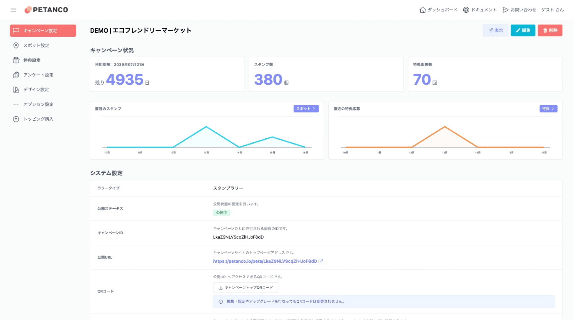Viewport: 574px width, 320px height.
Task: Open the public campaign URL link
Action: point(265,261)
